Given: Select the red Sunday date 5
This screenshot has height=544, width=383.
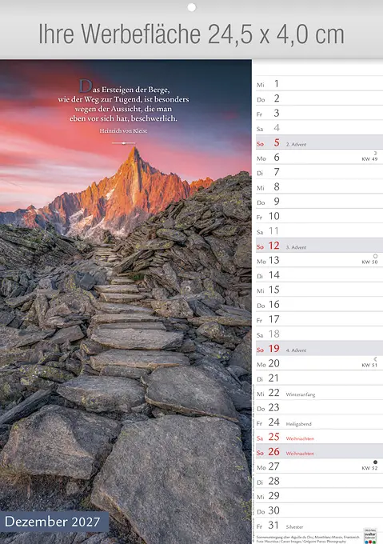Looking at the screenshot, I should [x=277, y=142].
